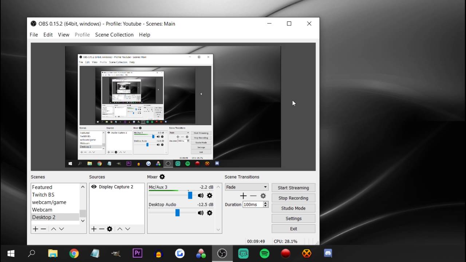Open Audacity from taskbar
Screen dimensions: 466x262
159,253
